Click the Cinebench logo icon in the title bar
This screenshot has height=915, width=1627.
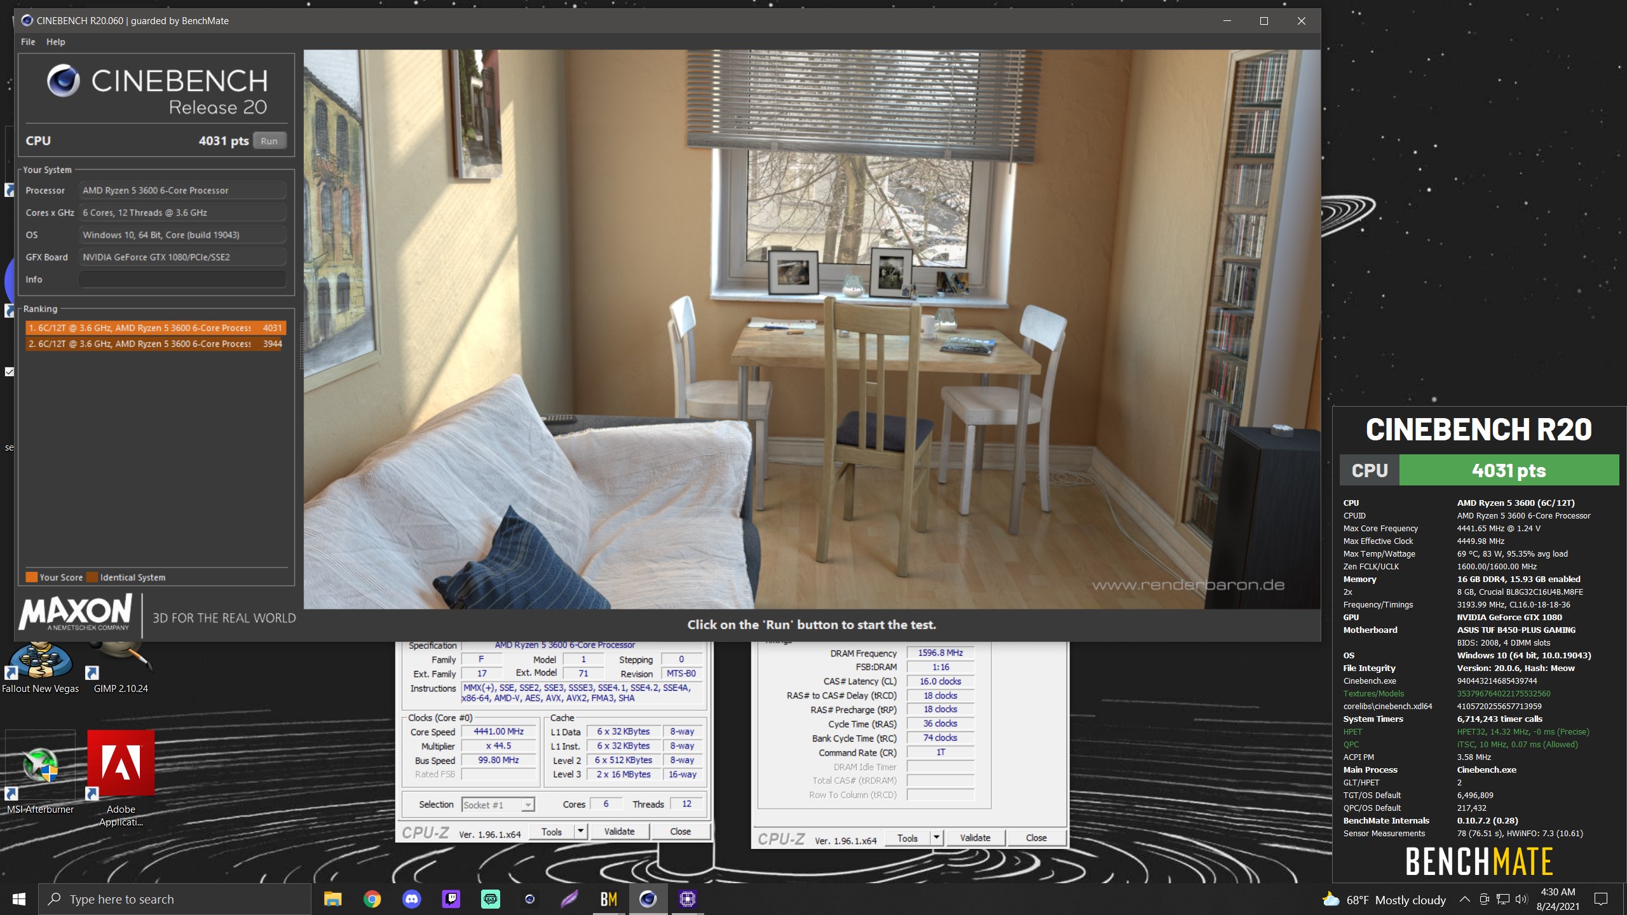[x=27, y=20]
